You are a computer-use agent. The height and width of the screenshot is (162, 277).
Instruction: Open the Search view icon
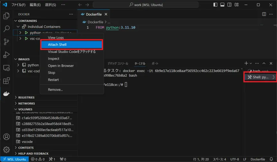[x=6, y=29]
